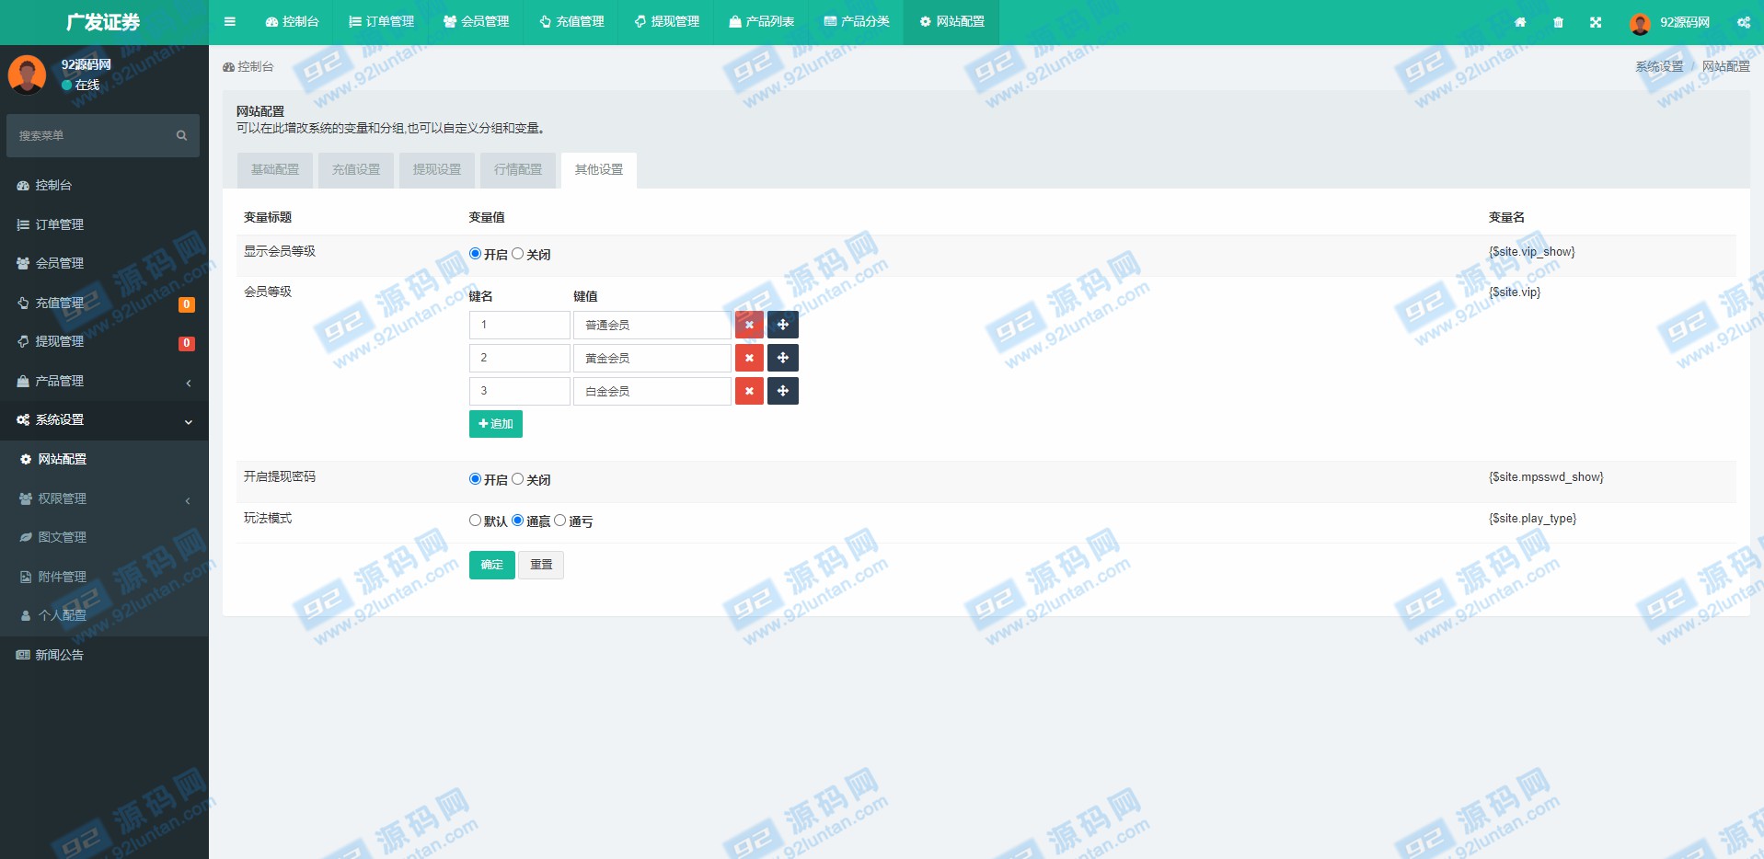Go to 充值管理 in the left sidebar
The width and height of the screenshot is (1764, 859).
point(104,303)
